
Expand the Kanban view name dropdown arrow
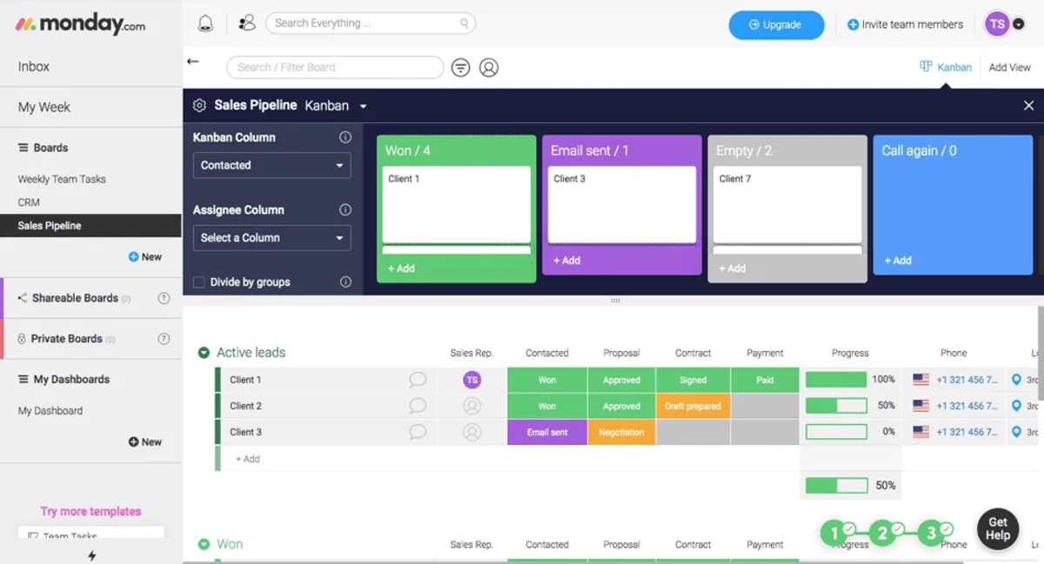click(x=363, y=106)
